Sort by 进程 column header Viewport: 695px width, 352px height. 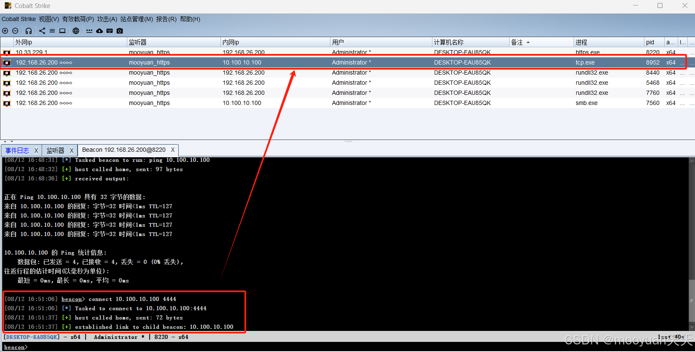click(609, 42)
